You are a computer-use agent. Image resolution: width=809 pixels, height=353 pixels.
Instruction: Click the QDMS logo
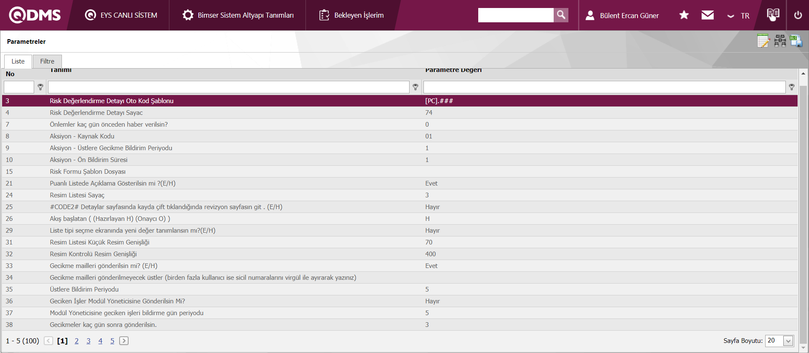[x=35, y=15]
